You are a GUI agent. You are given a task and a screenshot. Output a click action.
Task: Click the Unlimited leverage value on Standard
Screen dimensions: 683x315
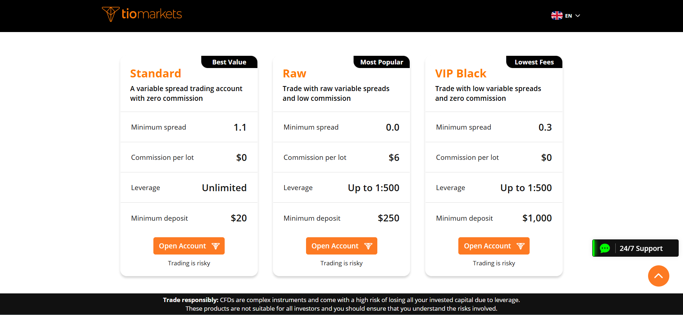click(x=224, y=188)
